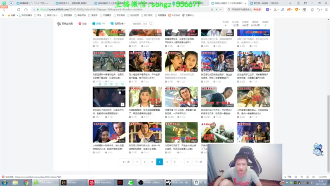Click the green bird taskbar icon
The height and width of the screenshot is (186, 330).
click(x=131, y=182)
